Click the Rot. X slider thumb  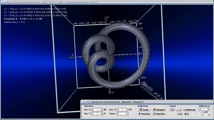click(x=98, y=110)
